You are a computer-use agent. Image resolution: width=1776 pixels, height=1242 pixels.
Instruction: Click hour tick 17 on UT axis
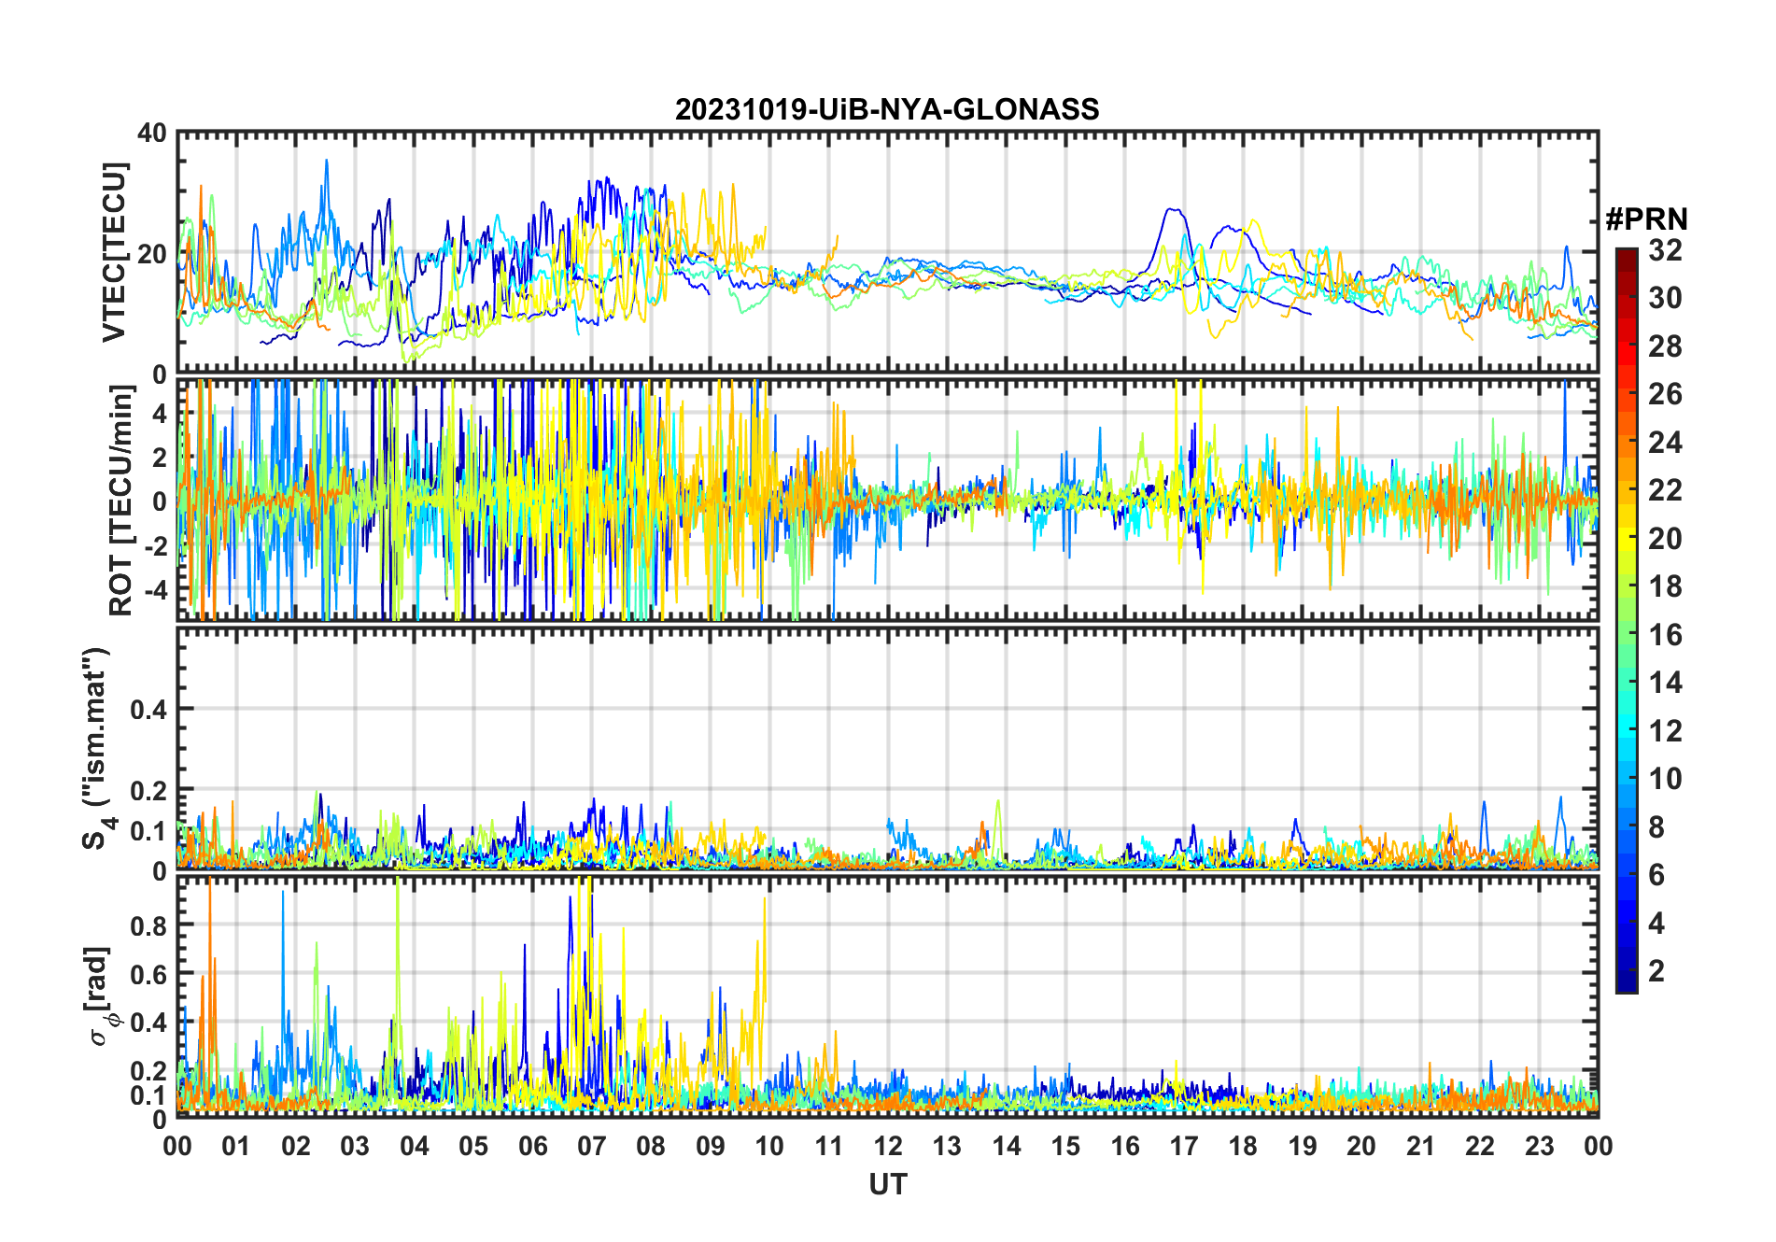[1184, 1146]
